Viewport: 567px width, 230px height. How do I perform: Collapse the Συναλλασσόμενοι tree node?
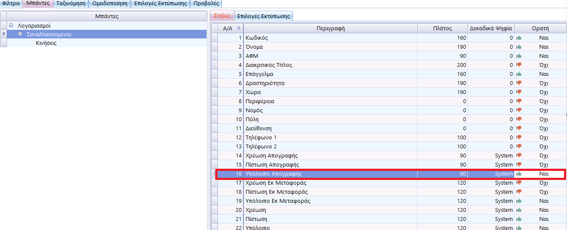(20, 34)
